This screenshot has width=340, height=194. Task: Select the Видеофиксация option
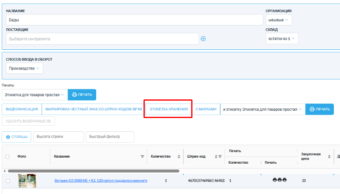(x=22, y=109)
